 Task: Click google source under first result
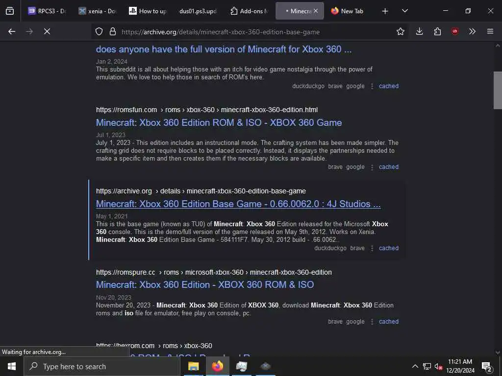tap(355, 86)
